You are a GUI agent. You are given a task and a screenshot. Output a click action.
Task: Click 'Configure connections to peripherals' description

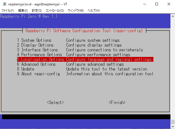pyautogui.click(x=104, y=50)
